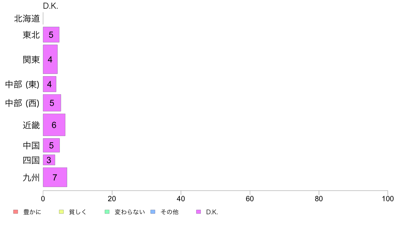Click the 100 axis tick label
The width and height of the screenshot is (397, 246).
pos(388,199)
